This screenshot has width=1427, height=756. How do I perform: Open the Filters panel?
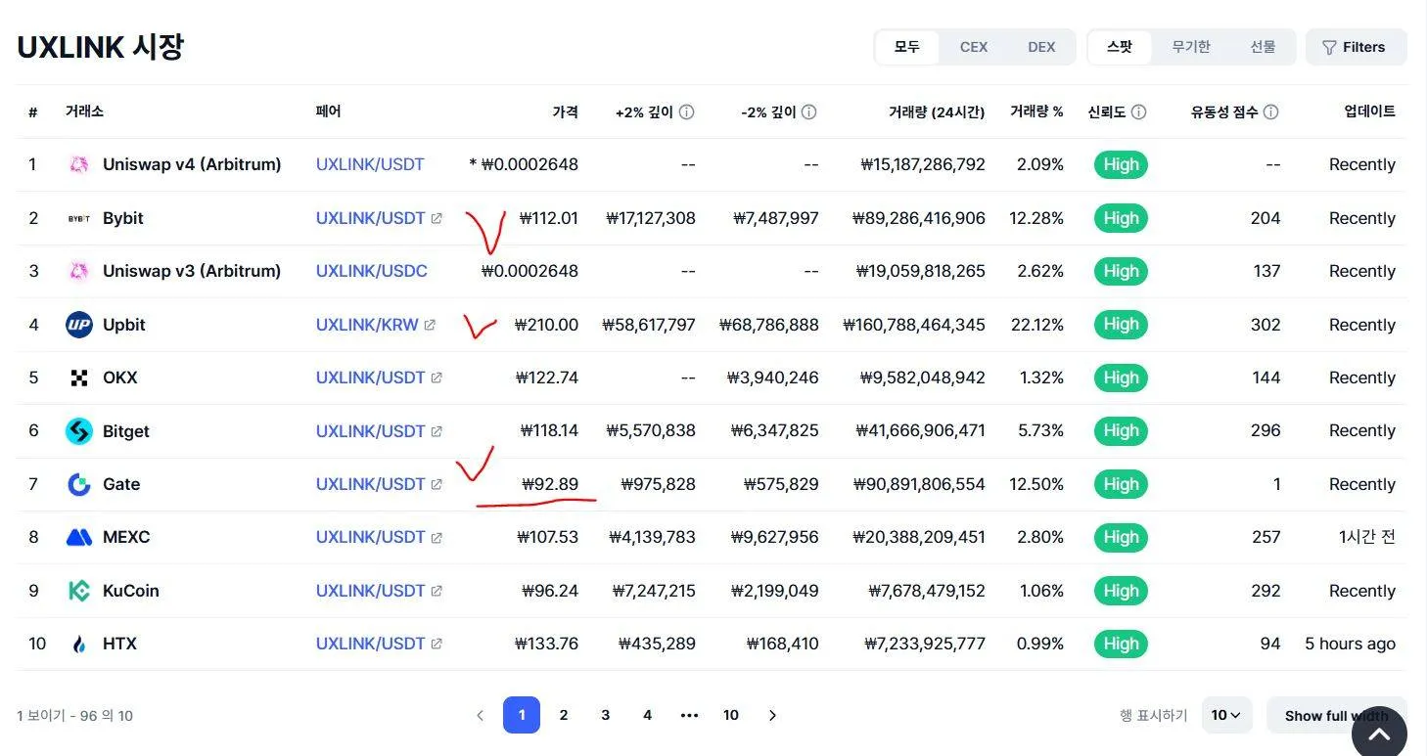click(1355, 47)
